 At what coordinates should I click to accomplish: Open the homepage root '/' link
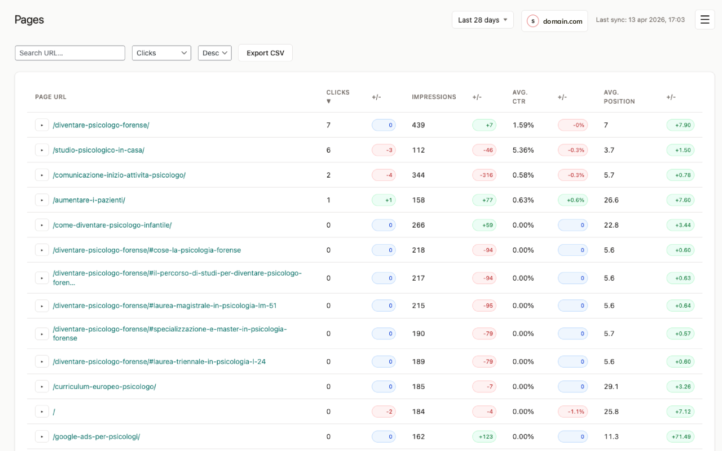pos(54,412)
